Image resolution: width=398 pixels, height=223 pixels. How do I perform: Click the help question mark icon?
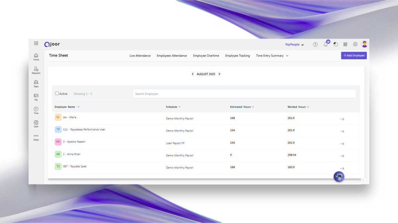[315, 44]
